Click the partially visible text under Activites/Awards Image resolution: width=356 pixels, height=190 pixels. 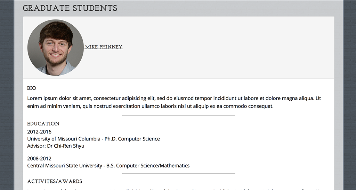tap(174, 189)
